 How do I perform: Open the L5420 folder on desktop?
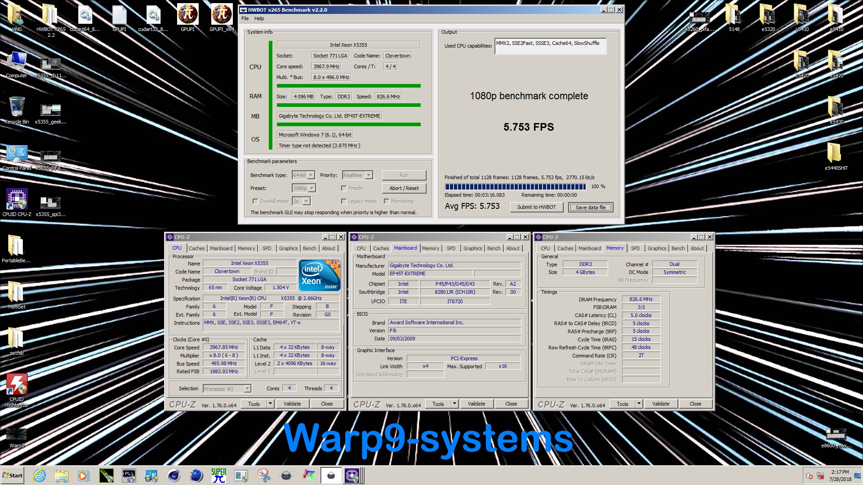(802, 64)
